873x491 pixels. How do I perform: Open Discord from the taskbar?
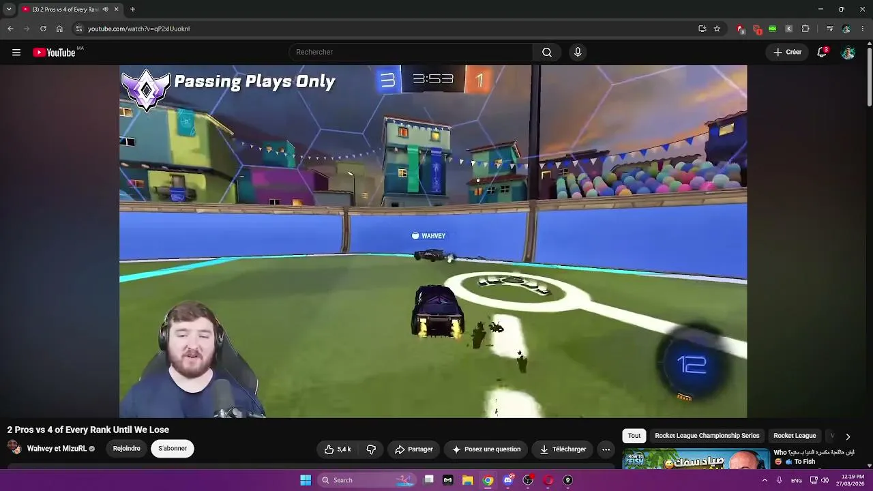507,480
